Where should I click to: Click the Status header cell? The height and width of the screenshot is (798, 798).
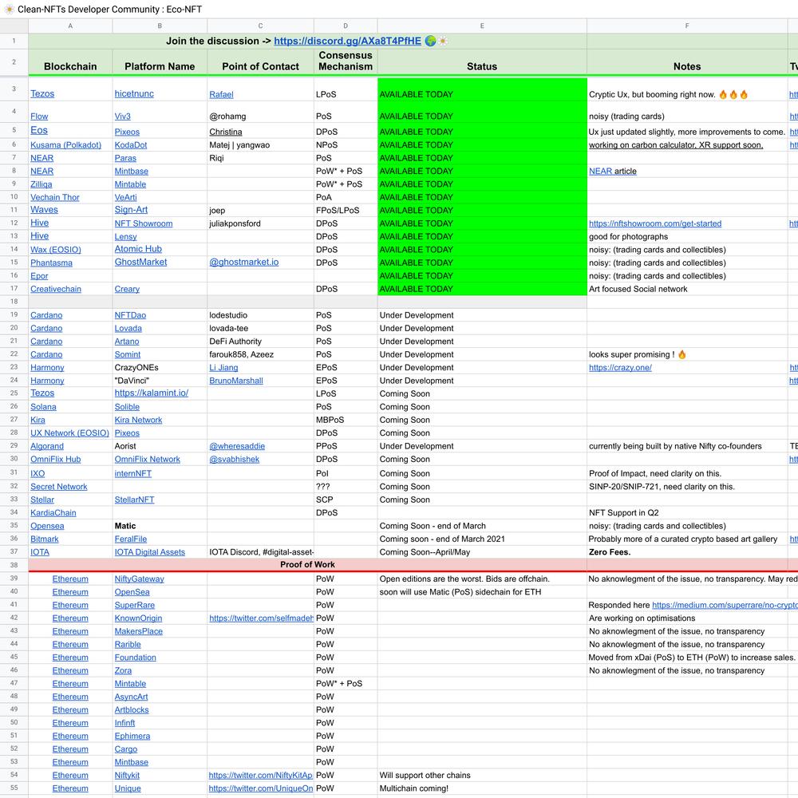(x=482, y=62)
